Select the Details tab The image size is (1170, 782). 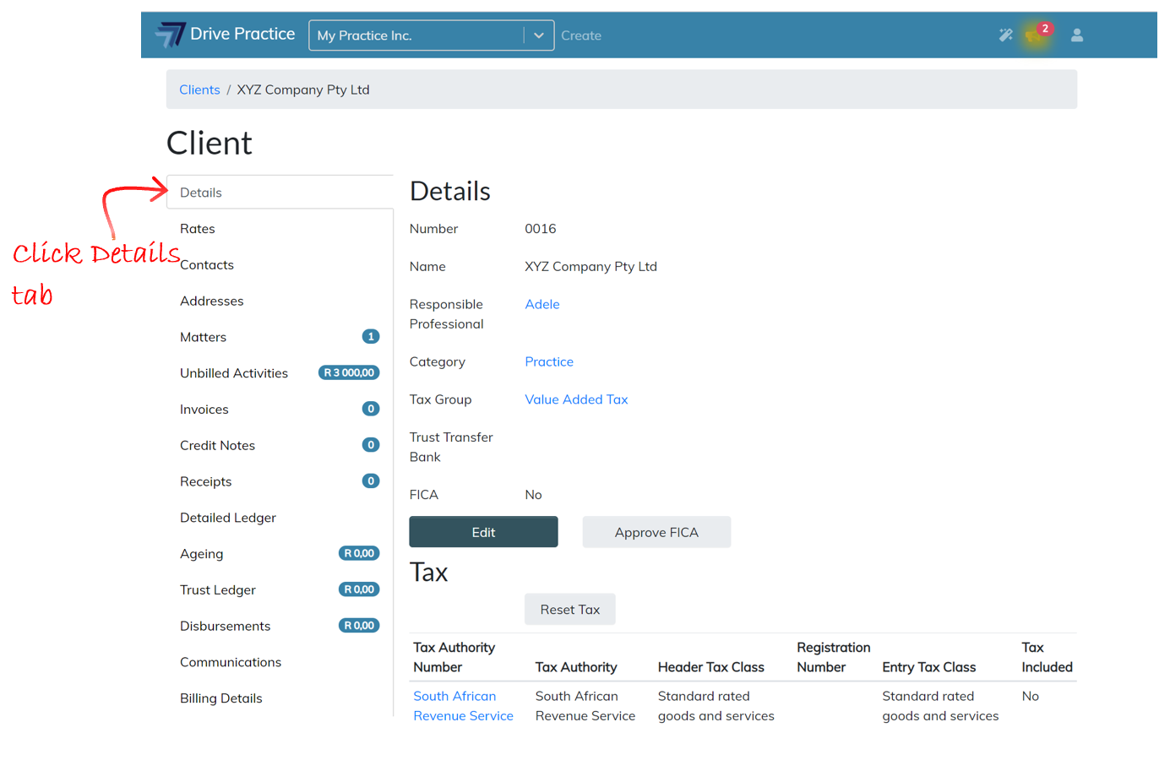pyautogui.click(x=201, y=193)
